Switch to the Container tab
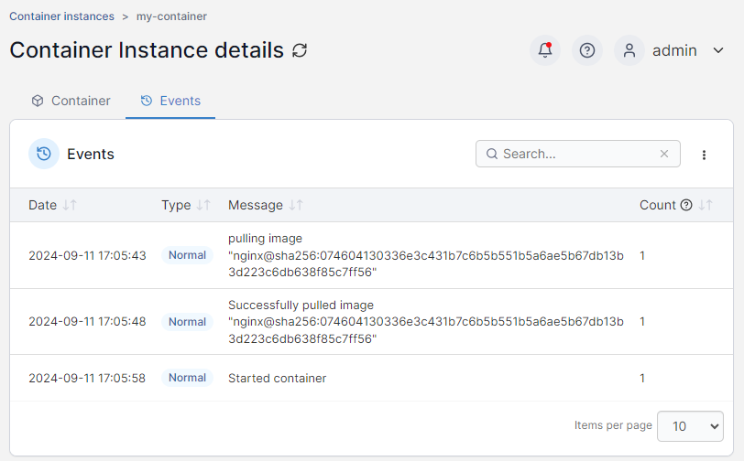Image resolution: width=744 pixels, height=461 pixels. click(71, 101)
